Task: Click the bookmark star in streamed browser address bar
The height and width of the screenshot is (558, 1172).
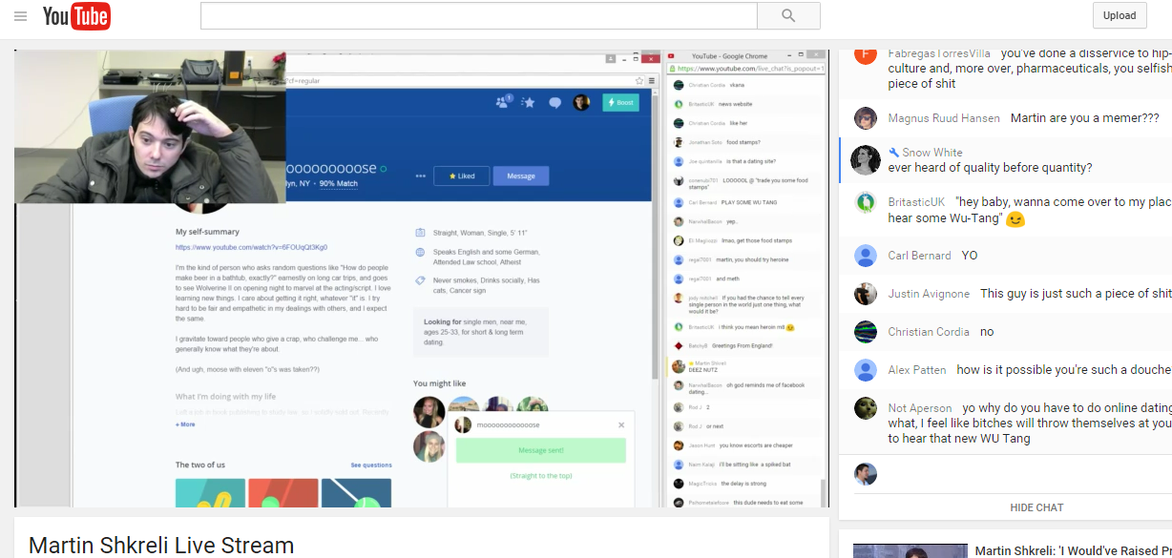Action: [640, 81]
